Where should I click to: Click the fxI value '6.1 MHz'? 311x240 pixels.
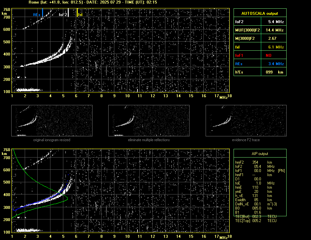coord(276,47)
